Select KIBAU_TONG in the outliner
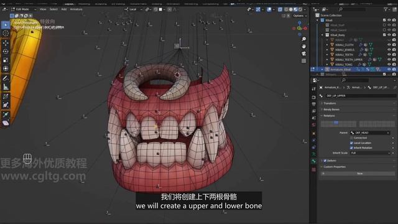 pos(343,65)
